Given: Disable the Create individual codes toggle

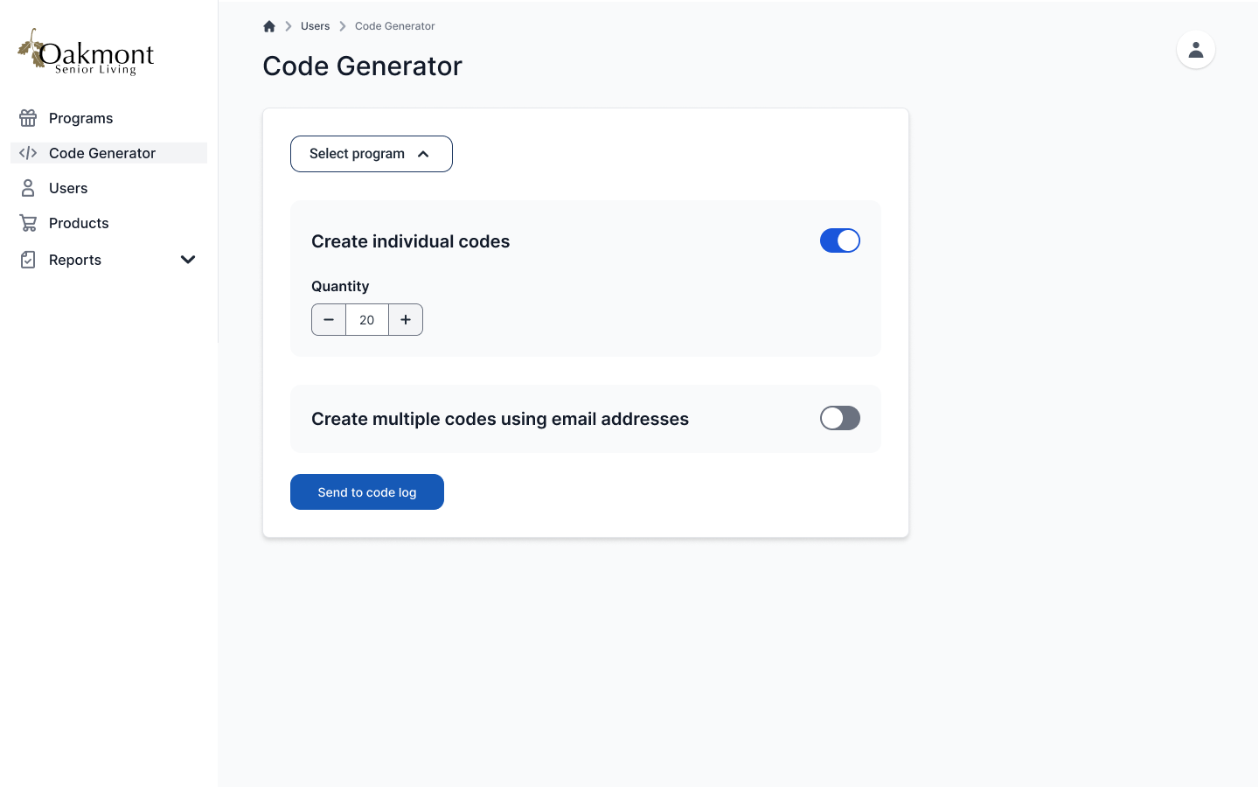Looking at the screenshot, I should coord(839,240).
